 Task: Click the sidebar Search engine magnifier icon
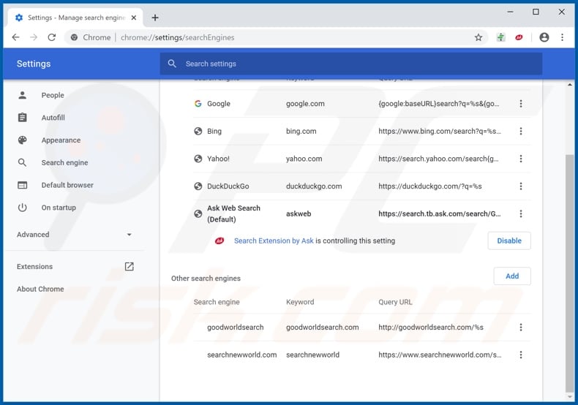coord(22,162)
